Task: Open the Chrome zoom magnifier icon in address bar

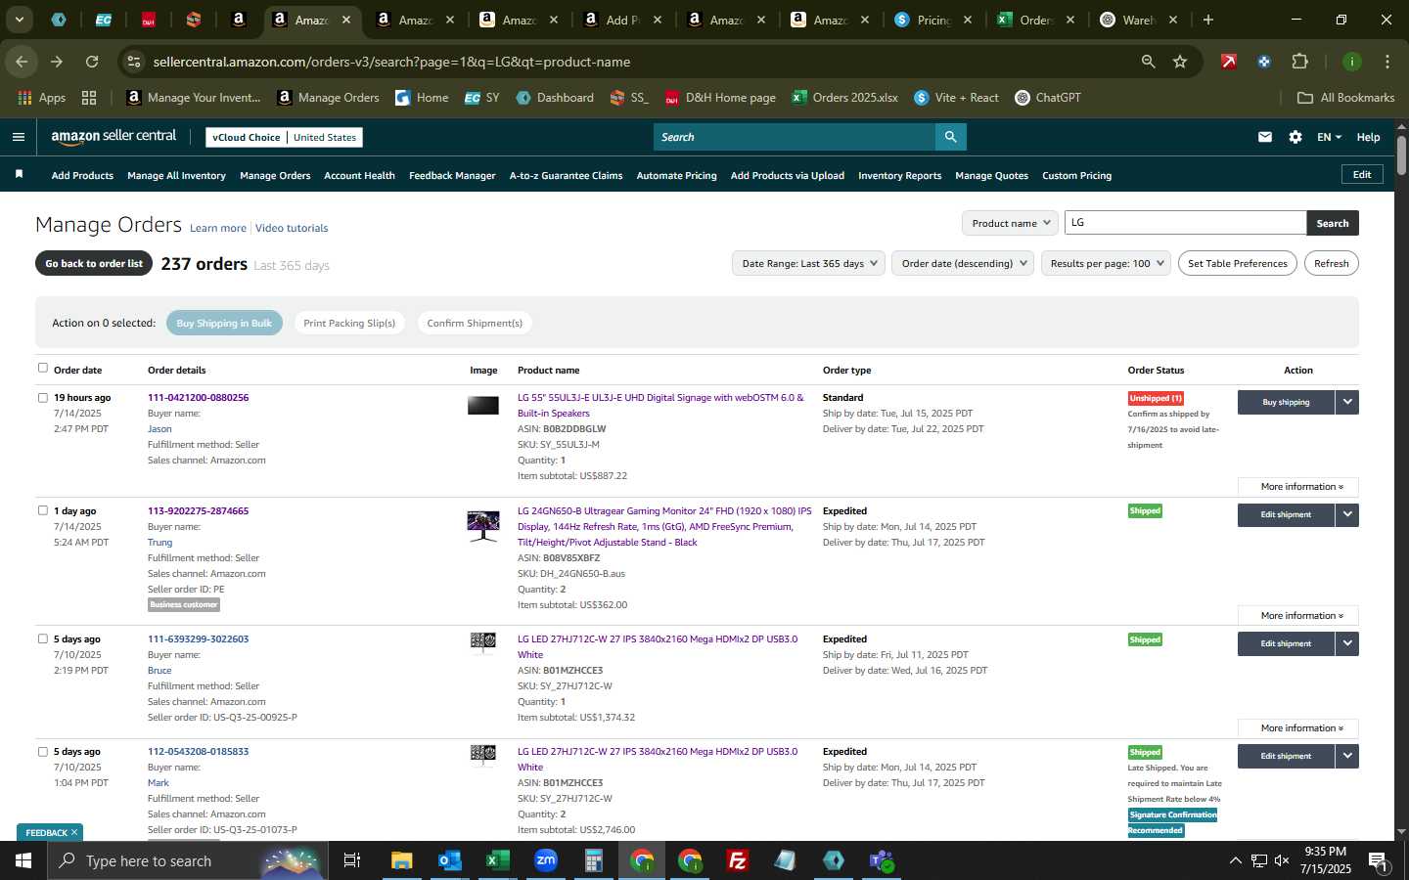Action: click(1148, 62)
